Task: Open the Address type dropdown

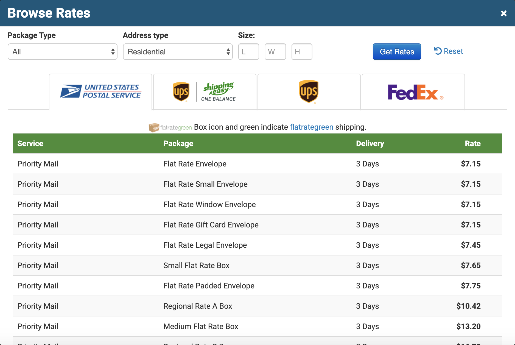Action: pyautogui.click(x=178, y=52)
